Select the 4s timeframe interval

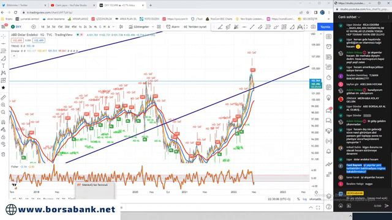coord(96,27)
